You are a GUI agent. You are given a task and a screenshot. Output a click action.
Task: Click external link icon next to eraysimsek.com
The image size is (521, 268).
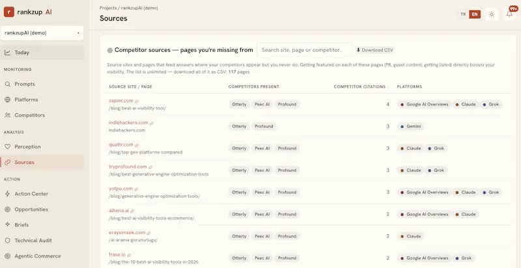(148, 233)
